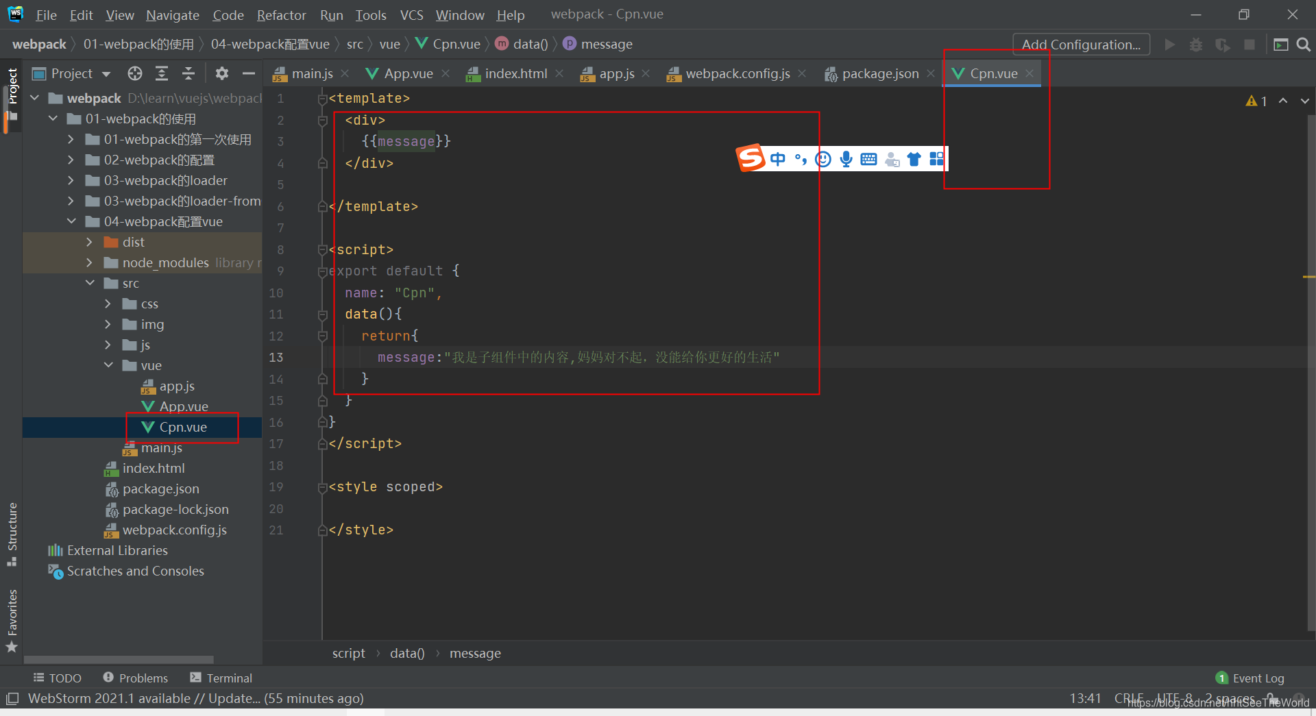Image resolution: width=1316 pixels, height=716 pixels.
Task: Fold the script block on line 8
Action: pos(323,250)
